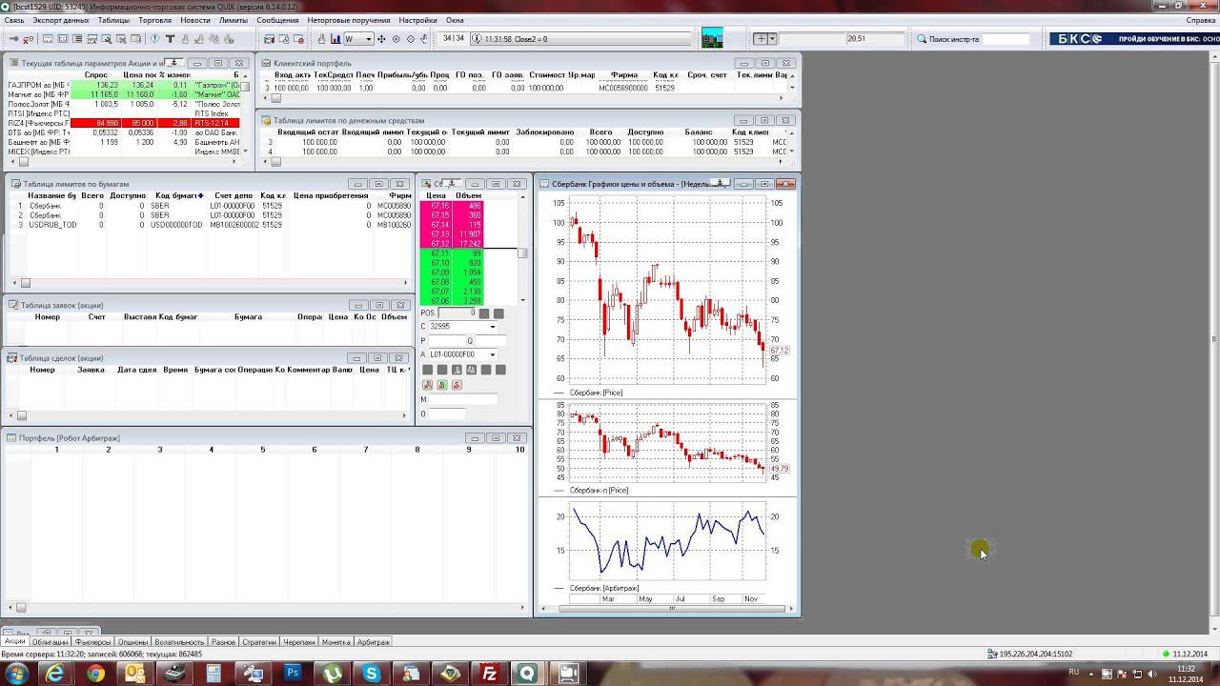Open the Справка menu

1201,20
